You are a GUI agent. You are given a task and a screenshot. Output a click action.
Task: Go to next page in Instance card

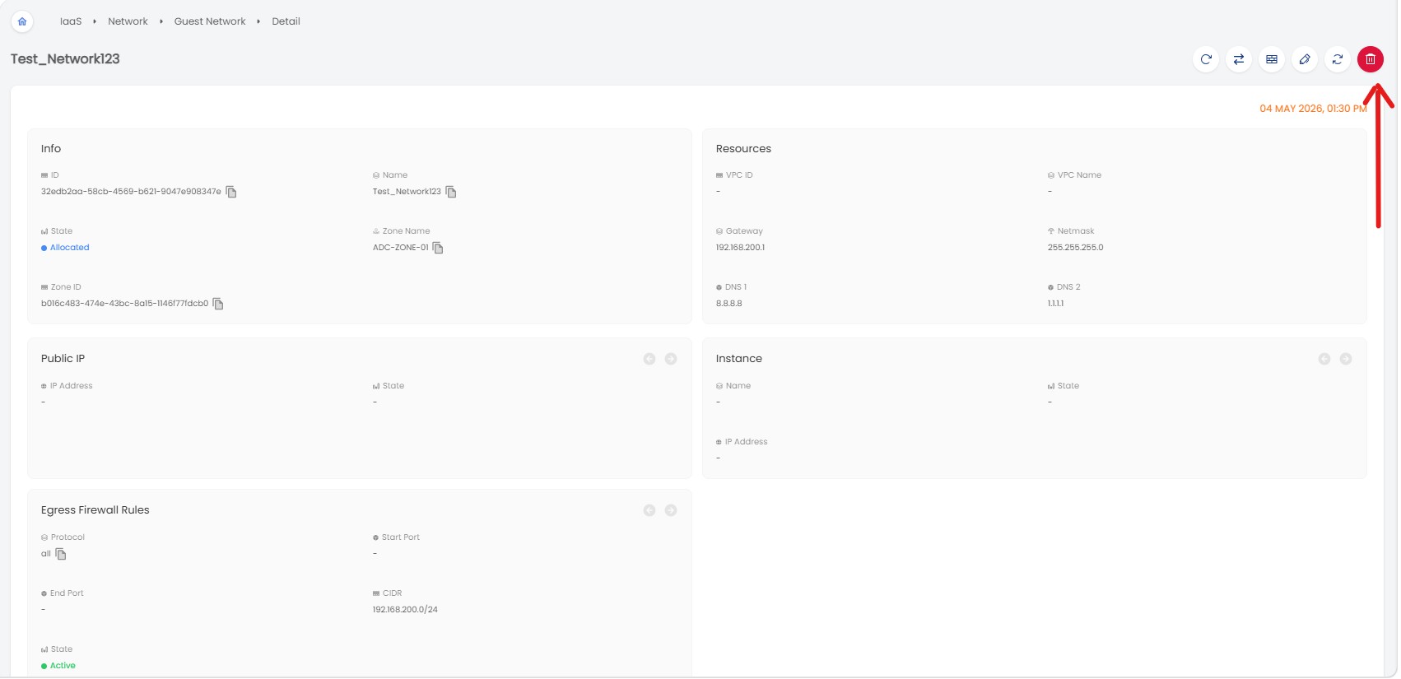coord(1346,359)
